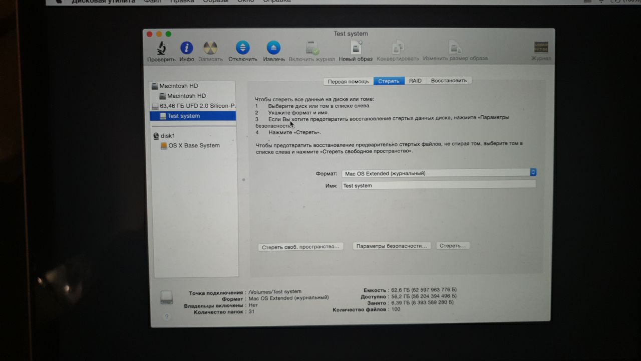Screen dimensions: 641x361
Task: Click Изменить размер образа toolbar icon
Action: (x=455, y=48)
